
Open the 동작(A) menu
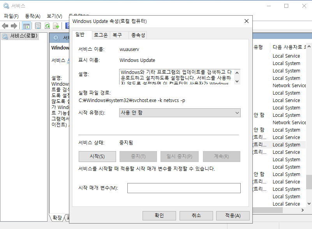tap(33, 16)
